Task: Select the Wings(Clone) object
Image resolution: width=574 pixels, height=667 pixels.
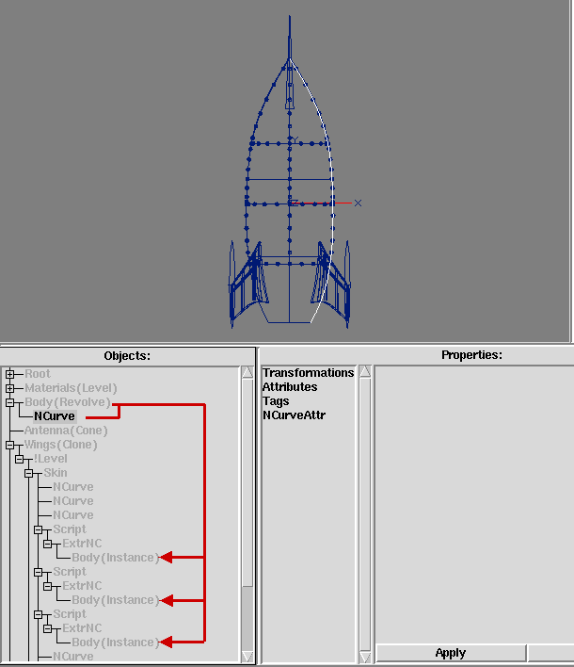Action: point(66,445)
